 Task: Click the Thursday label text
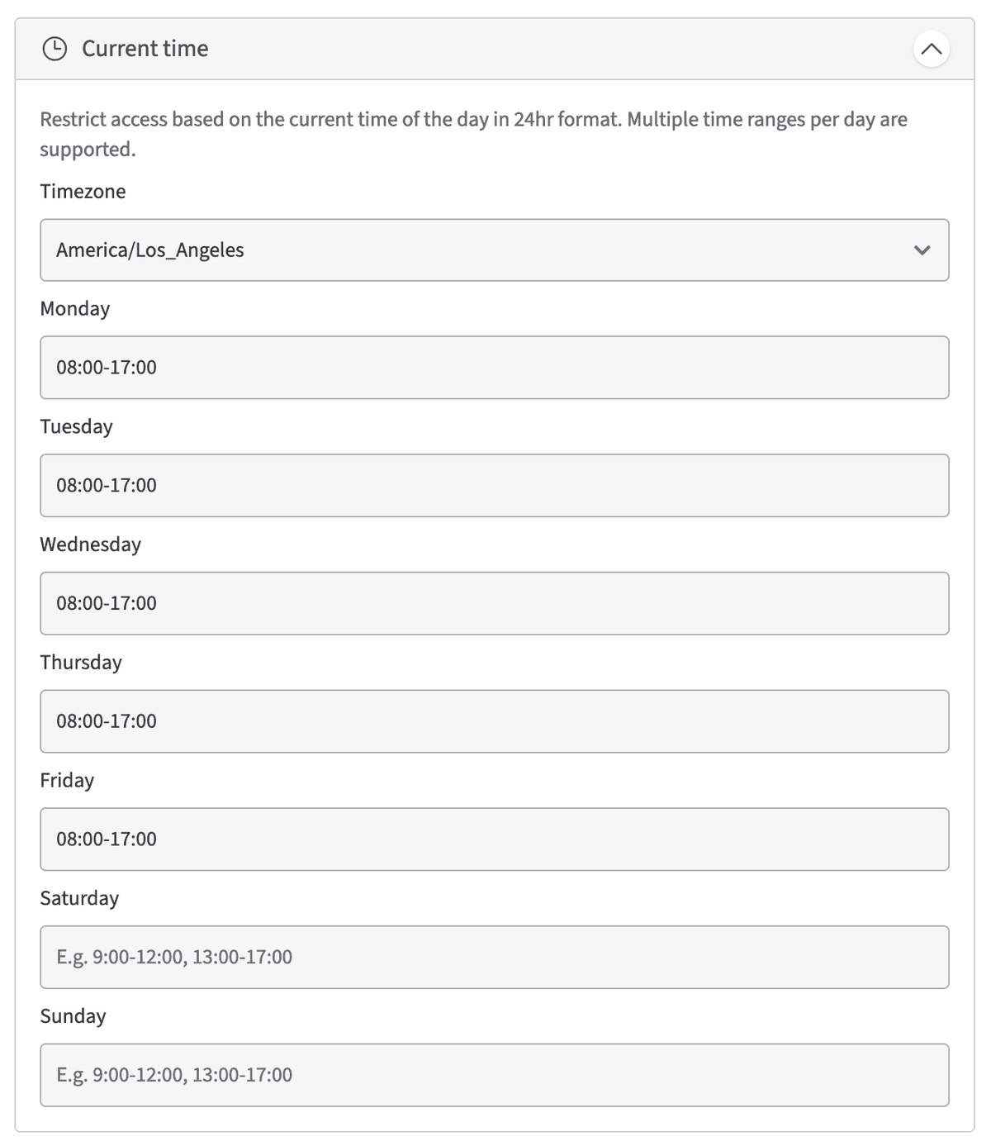81,663
